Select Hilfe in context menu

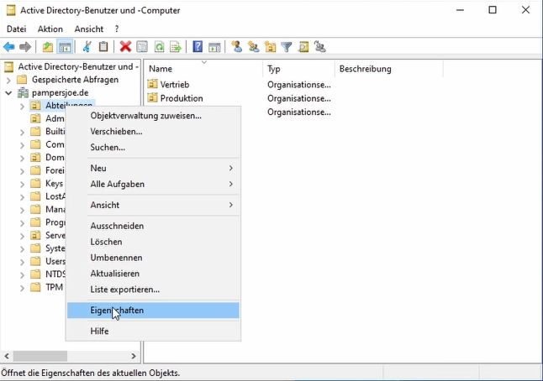click(153, 331)
